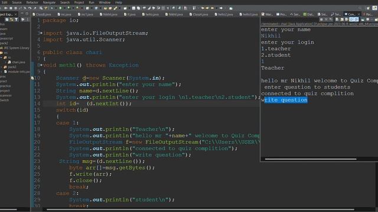Open the Help menu
This screenshot has width=378, height=212.
[119, 2]
